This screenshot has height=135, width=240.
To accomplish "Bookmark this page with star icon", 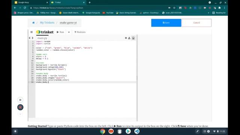I will 174,7.
